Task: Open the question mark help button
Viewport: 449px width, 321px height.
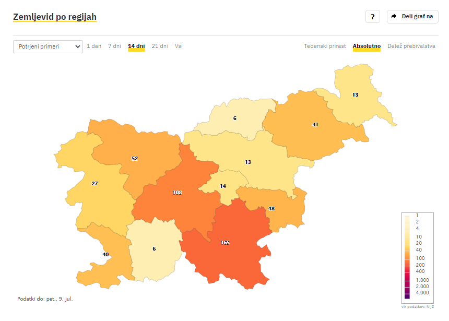Action: (373, 17)
